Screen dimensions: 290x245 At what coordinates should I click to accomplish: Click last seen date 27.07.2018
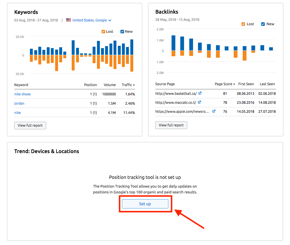(267, 111)
